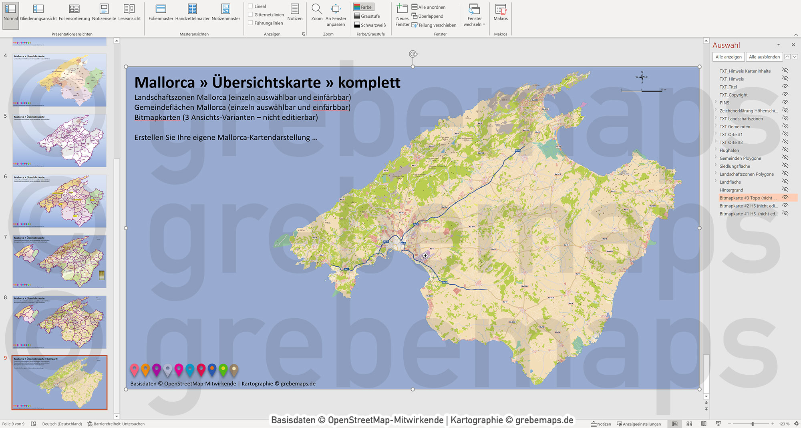Hide the TXT_Titel layer with its eye toggle
The width and height of the screenshot is (801, 428).
click(x=786, y=87)
